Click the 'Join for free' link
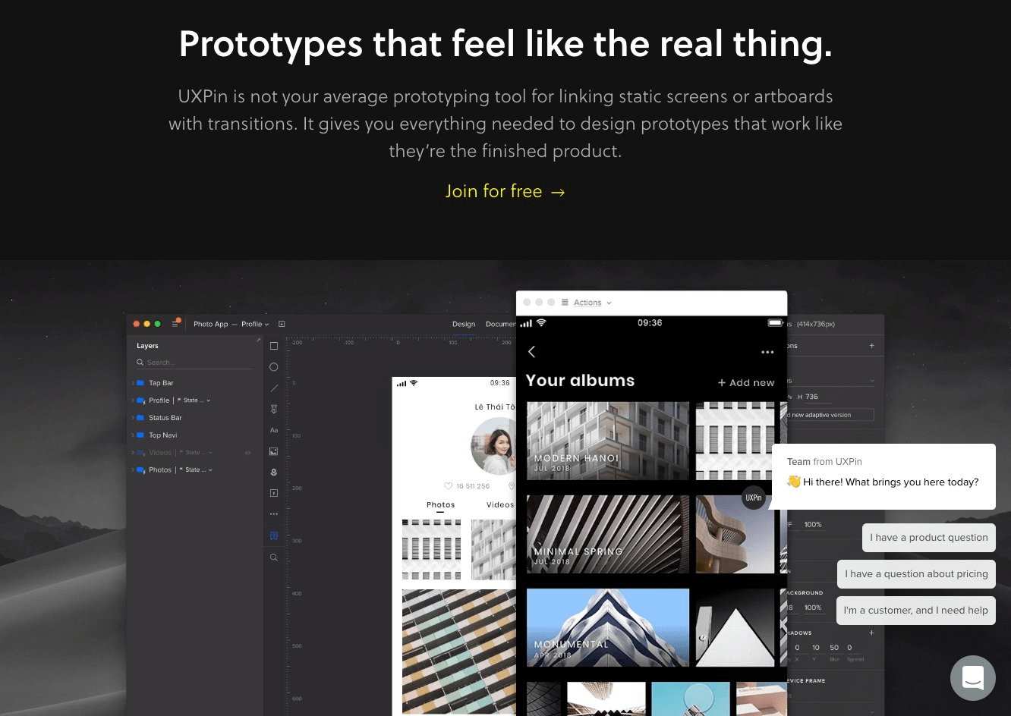This screenshot has width=1011, height=716. (x=505, y=191)
